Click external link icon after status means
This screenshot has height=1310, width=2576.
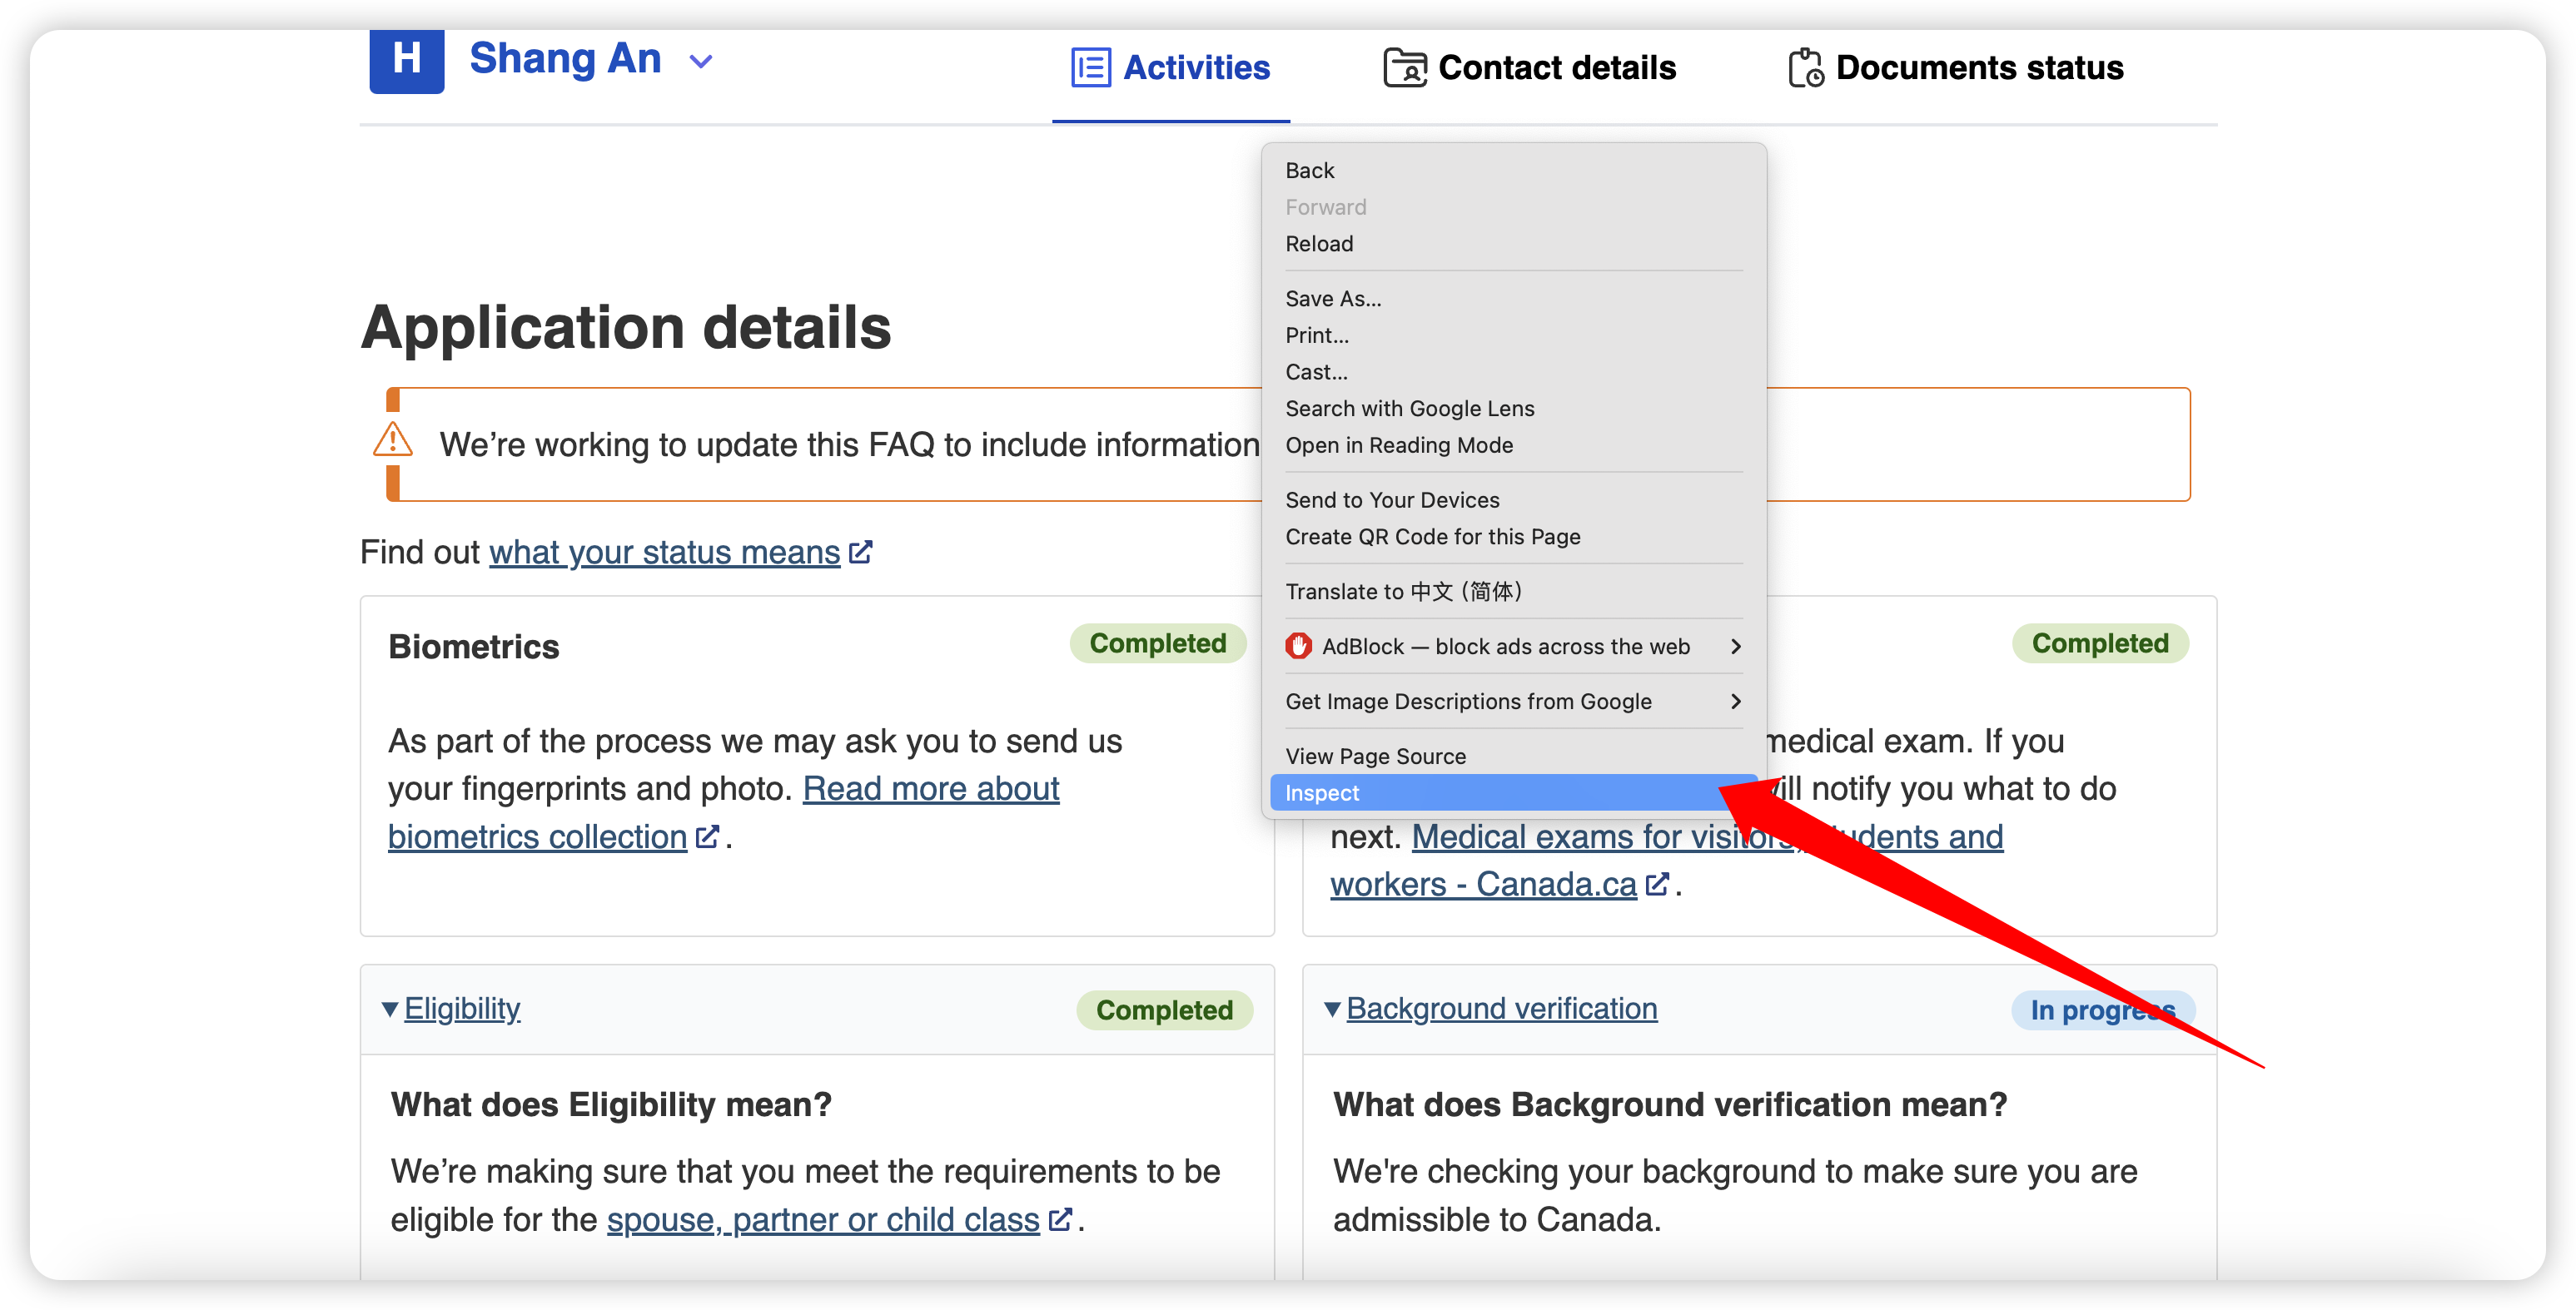tap(860, 552)
